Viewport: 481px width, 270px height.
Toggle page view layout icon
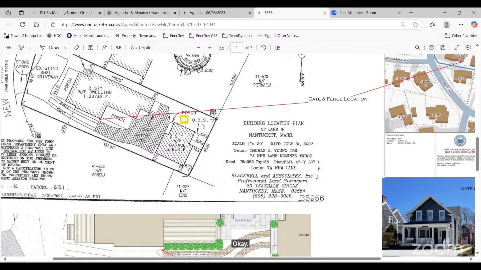pyautogui.click(x=278, y=47)
